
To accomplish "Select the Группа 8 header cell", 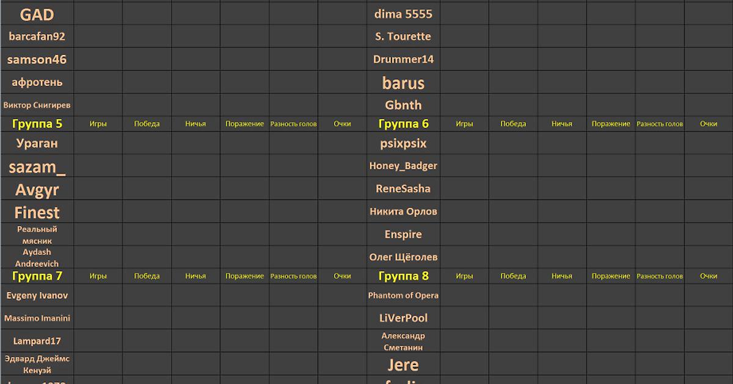I will coord(403,276).
